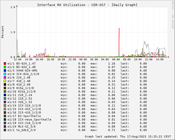The width and height of the screenshot is (175, 140).
Task: Click the e2/1 to_UdL6_2/4 legend swatch
Action: tap(5, 130)
